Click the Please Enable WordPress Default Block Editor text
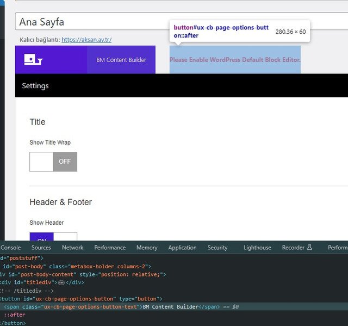 (235, 60)
